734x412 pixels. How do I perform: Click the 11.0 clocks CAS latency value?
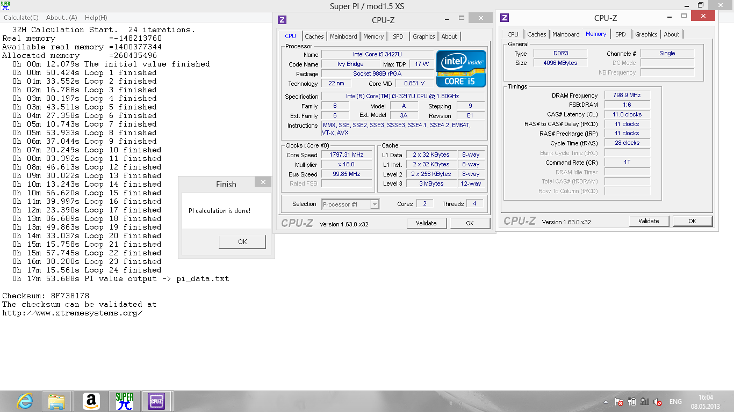627,115
